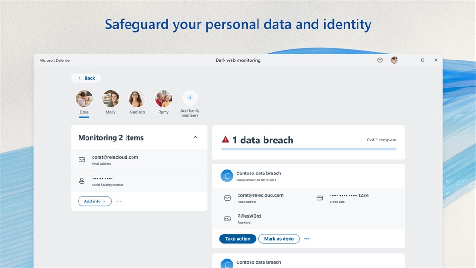Click the data breach progress bar
The image size is (476, 268).
tap(309, 149)
